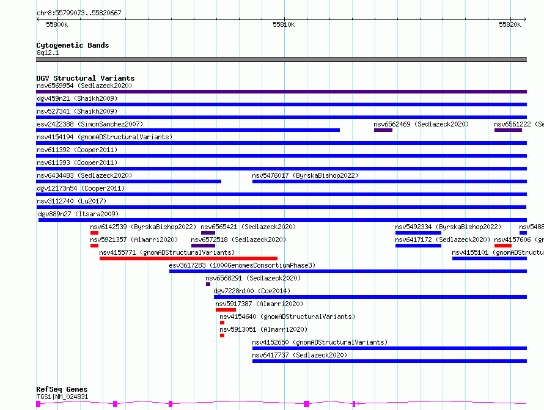Click blue bar under nsv5492334
This screenshot has height=410, width=544.
[419, 233]
